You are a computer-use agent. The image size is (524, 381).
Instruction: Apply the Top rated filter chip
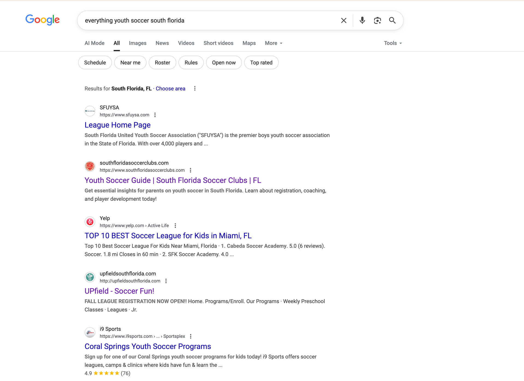[261, 62]
